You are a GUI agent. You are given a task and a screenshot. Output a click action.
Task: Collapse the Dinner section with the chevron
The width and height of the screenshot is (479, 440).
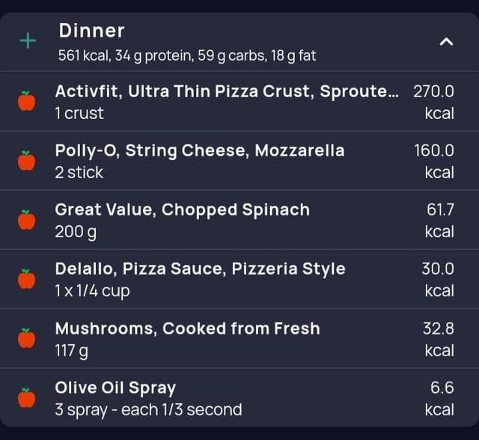point(446,41)
